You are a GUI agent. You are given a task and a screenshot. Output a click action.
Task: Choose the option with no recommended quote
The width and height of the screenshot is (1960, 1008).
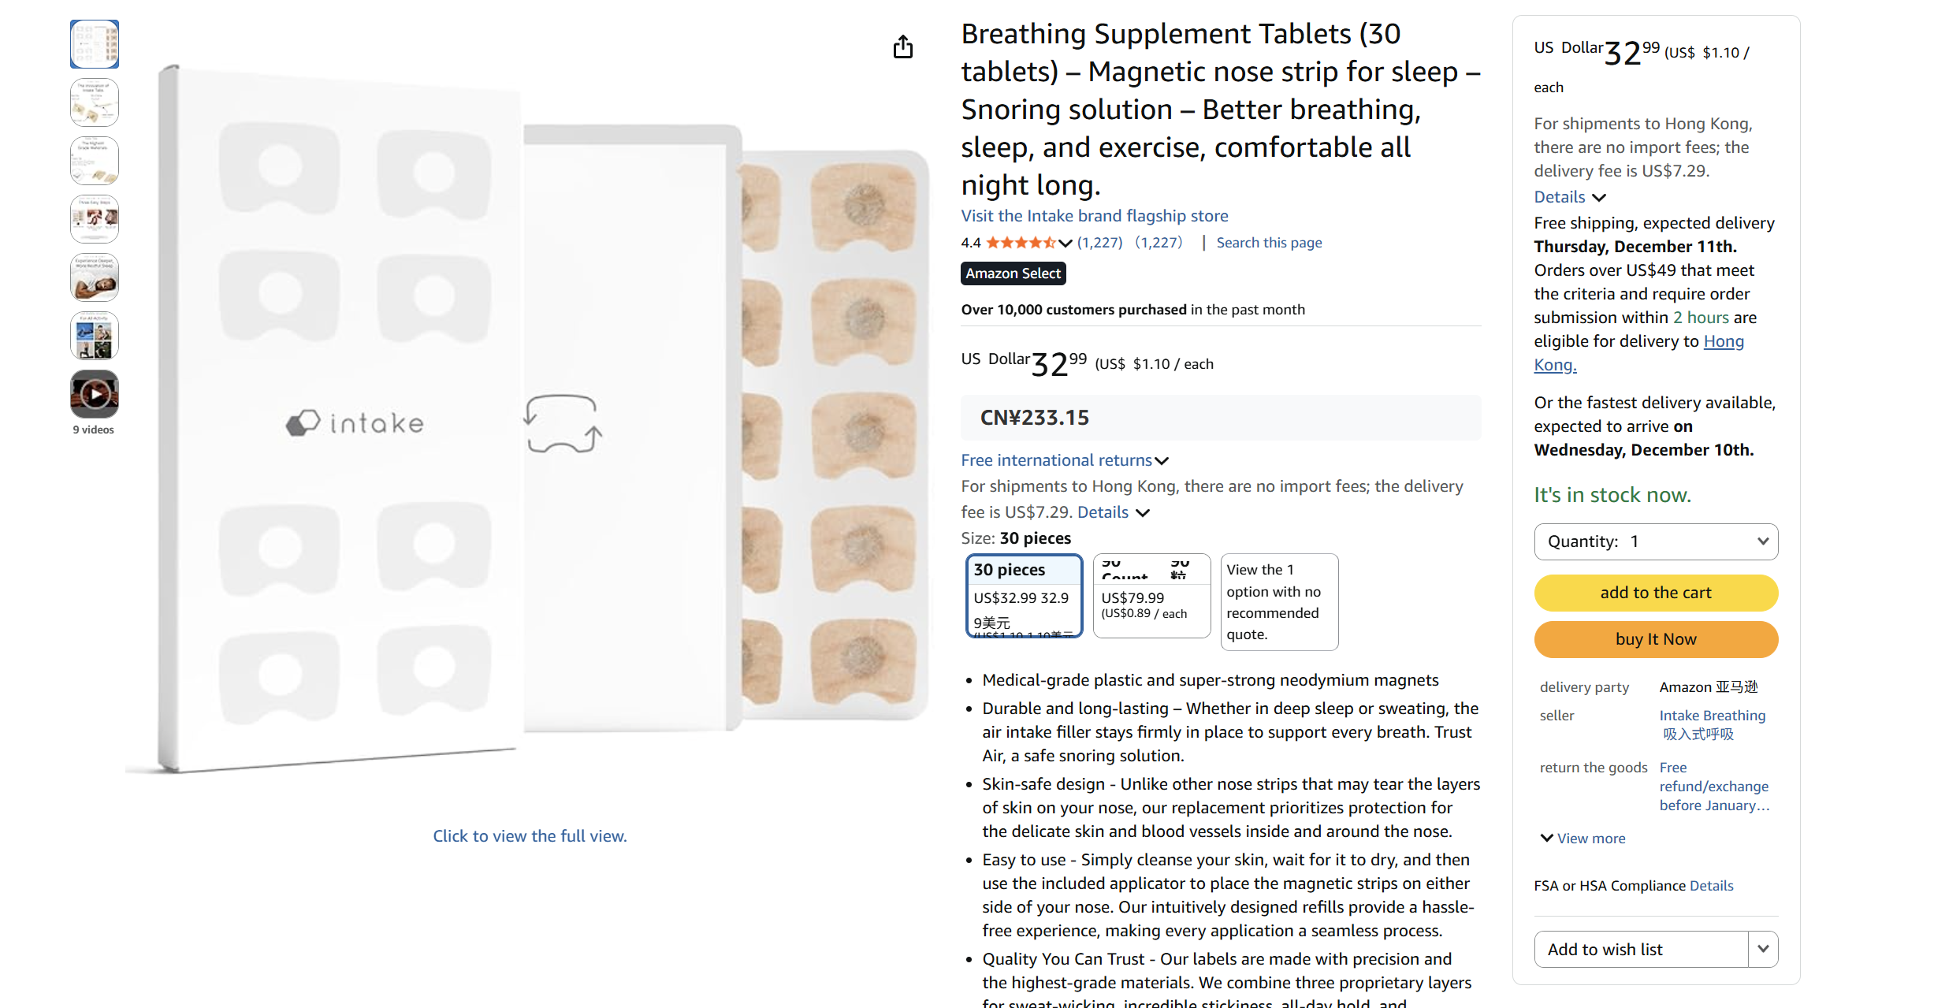tap(1278, 601)
